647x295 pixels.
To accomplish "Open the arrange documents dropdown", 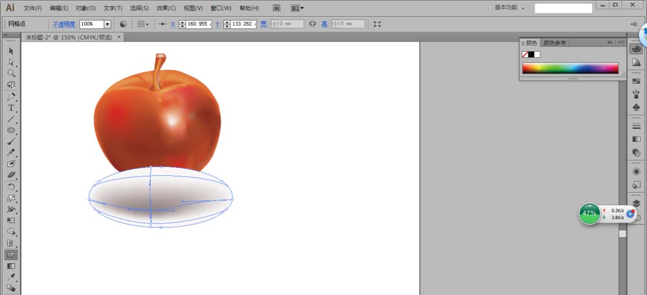I will pos(298,8).
